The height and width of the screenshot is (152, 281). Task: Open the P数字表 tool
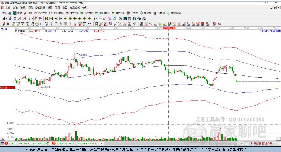coord(72,13)
